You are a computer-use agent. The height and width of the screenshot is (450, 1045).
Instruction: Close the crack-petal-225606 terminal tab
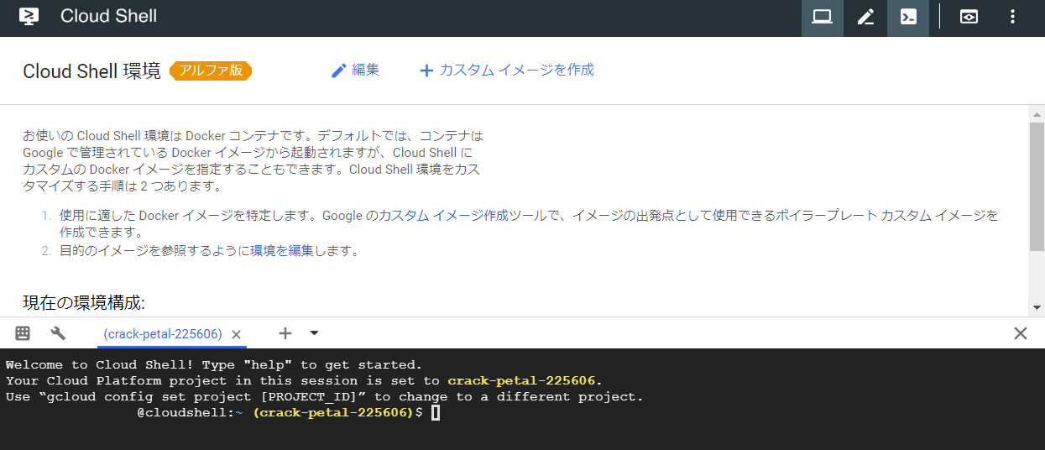tap(236, 334)
